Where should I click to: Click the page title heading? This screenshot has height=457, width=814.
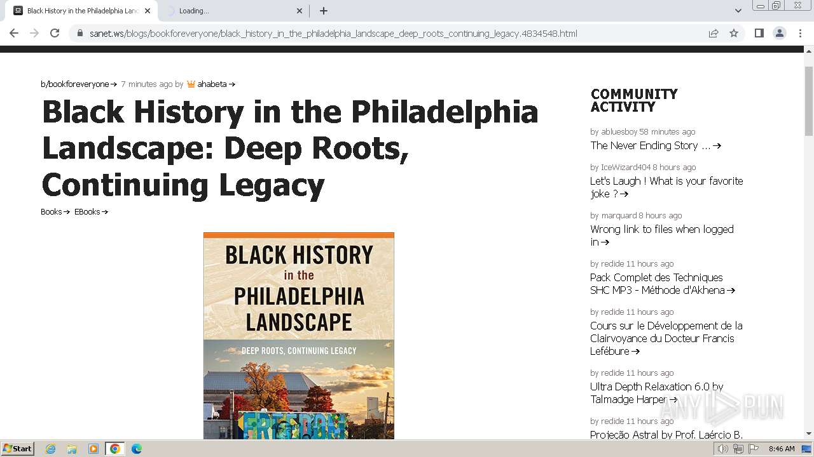(x=290, y=149)
